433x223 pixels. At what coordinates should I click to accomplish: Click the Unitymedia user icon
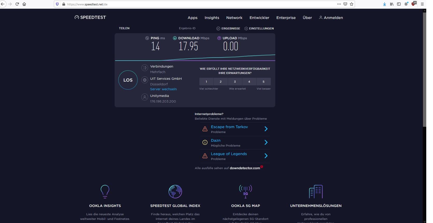click(x=145, y=97)
